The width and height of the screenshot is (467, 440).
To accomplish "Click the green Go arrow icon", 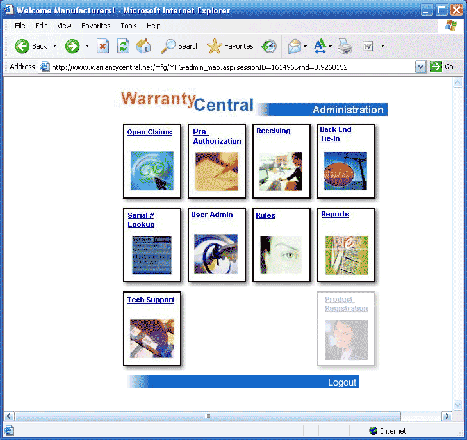I will tap(436, 67).
